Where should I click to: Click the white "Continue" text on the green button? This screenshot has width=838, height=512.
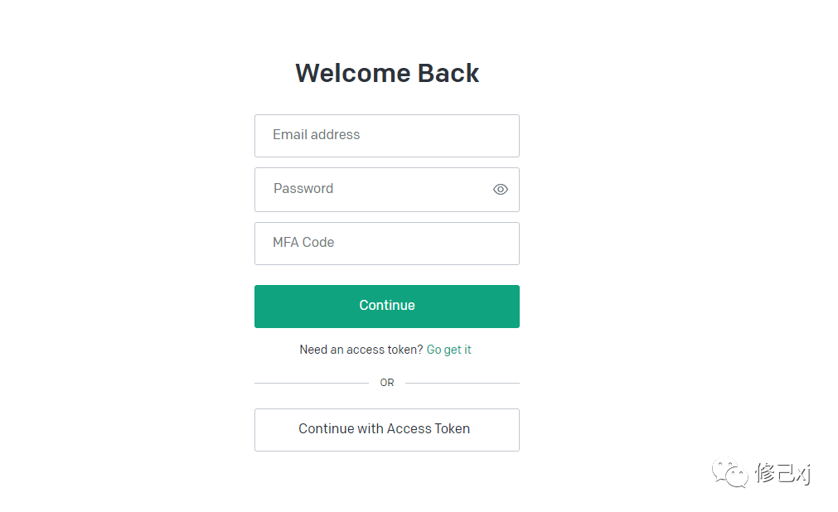click(x=387, y=305)
